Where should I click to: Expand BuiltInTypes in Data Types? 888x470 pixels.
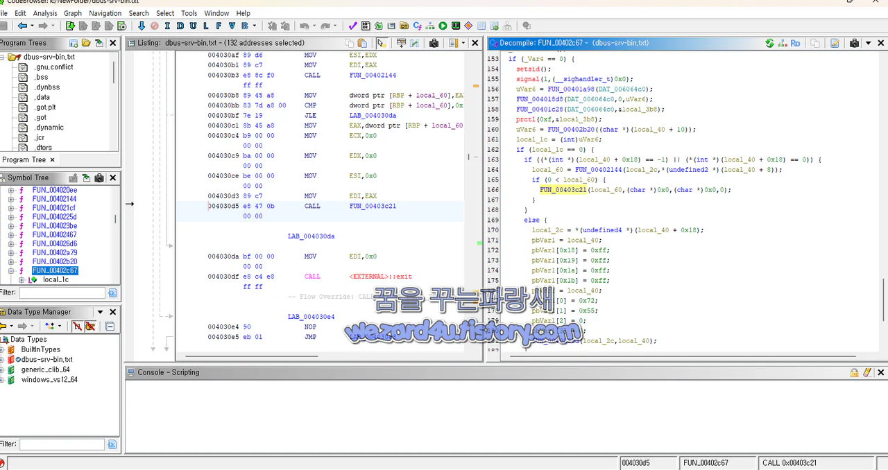click(x=2, y=349)
